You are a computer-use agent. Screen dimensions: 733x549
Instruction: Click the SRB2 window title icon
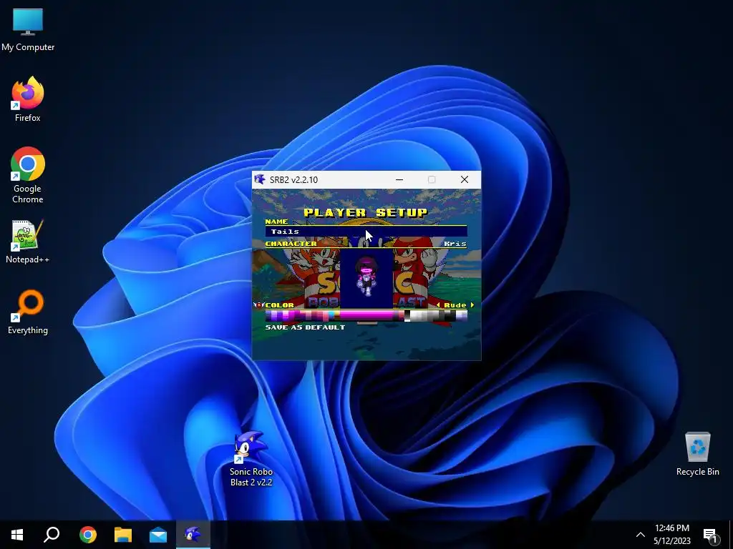click(260, 179)
